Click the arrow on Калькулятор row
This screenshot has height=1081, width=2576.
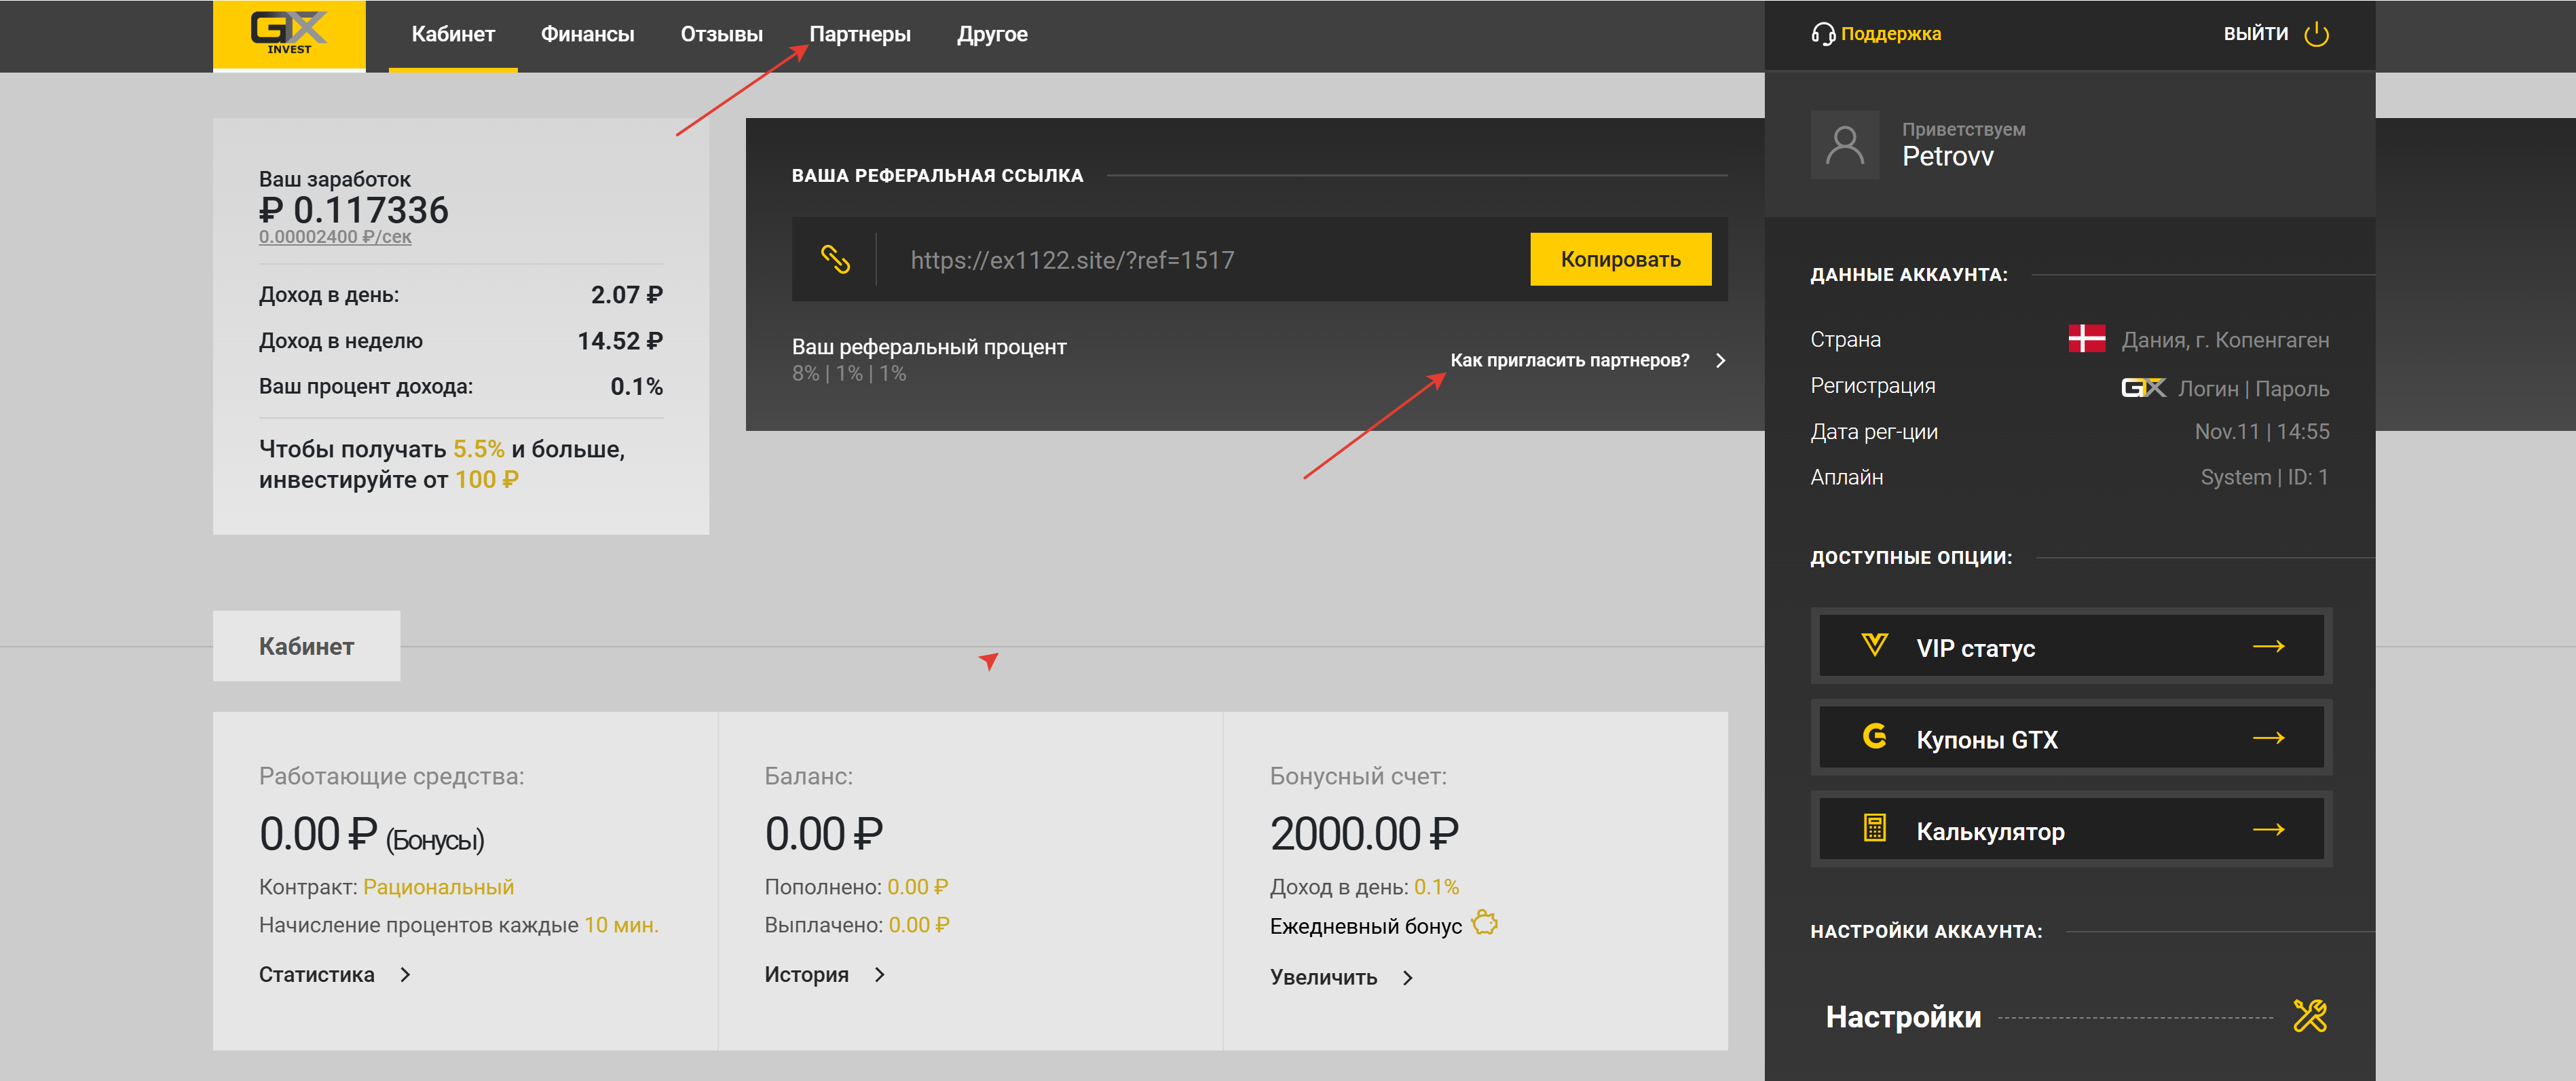click(x=2269, y=830)
